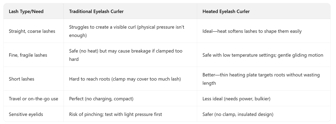This screenshot has height=124, width=336.
Task: Select the 'Straight, coarse lashes' cell
Action: 32,31
